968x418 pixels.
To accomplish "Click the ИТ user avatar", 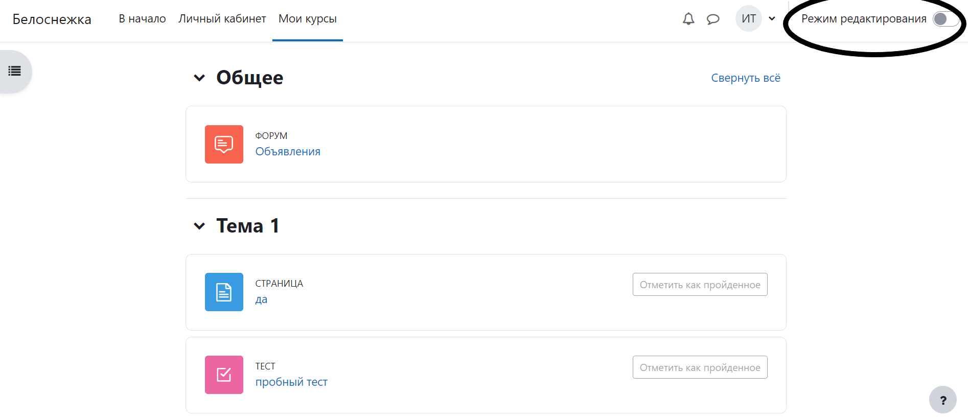I will click(748, 19).
